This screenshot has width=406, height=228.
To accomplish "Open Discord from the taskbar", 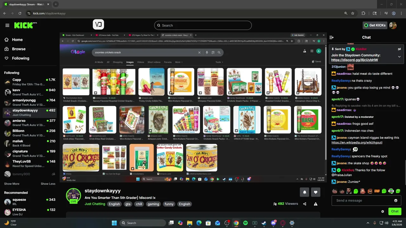I will (x=273, y=223).
